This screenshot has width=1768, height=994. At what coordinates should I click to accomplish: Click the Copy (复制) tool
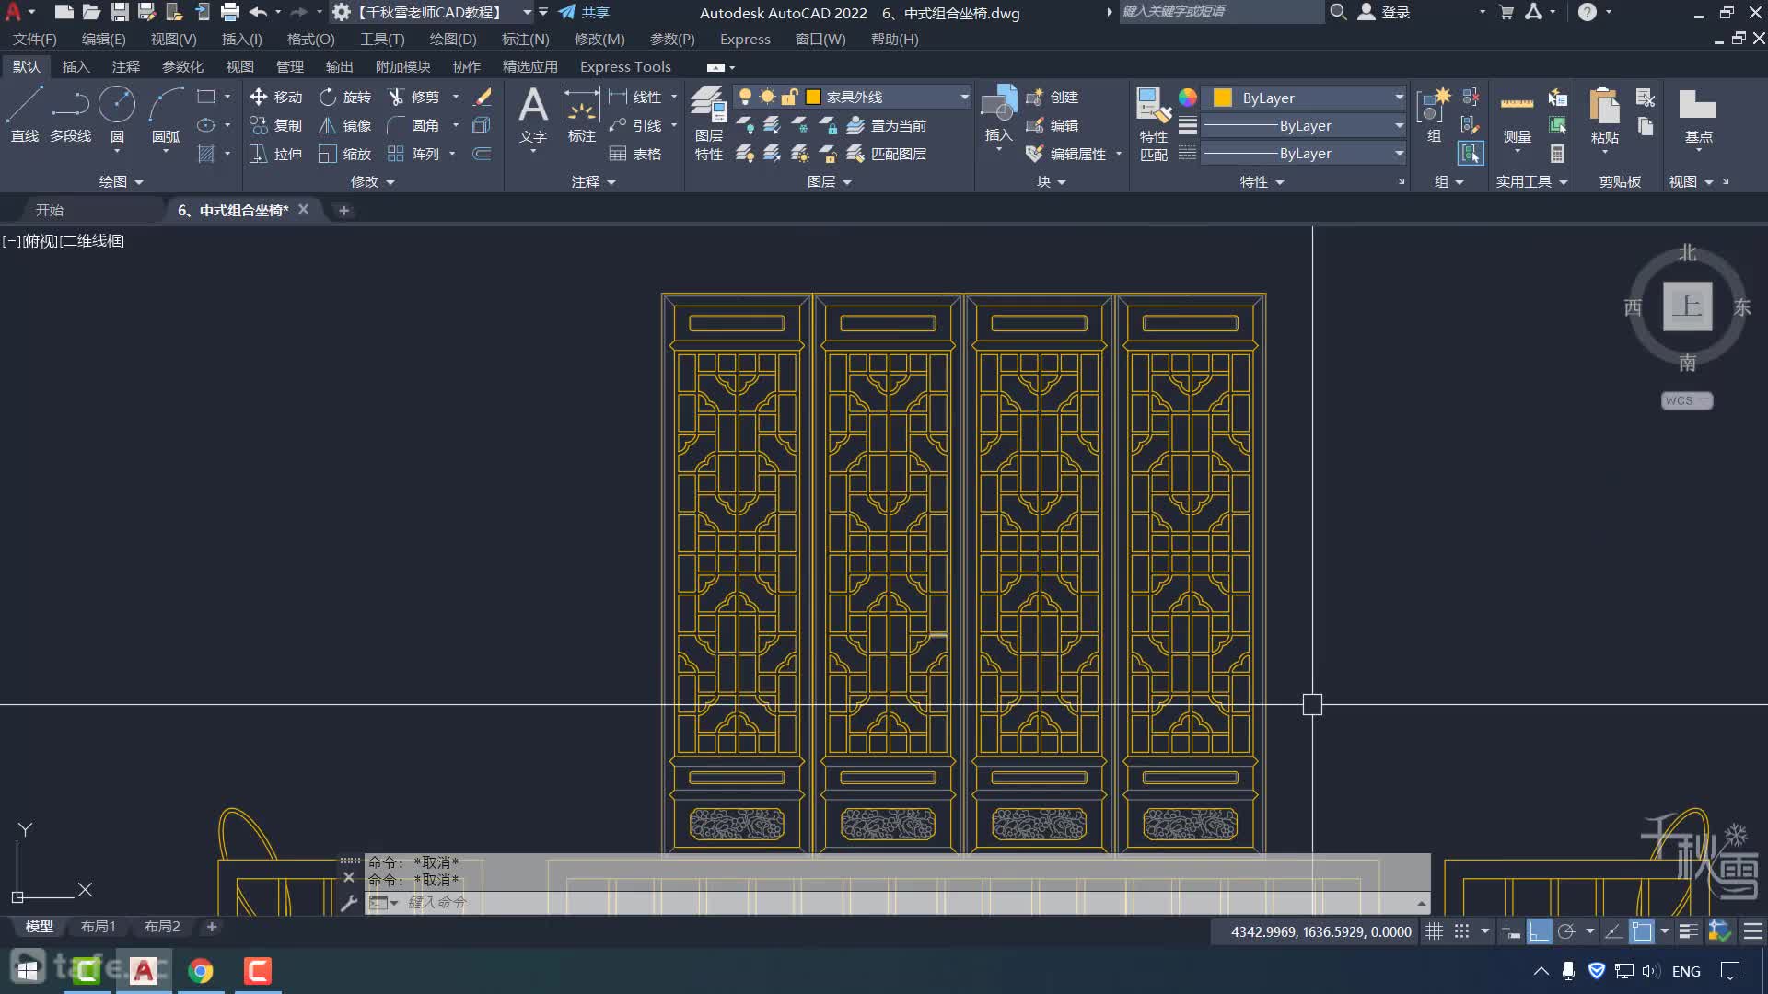(x=276, y=125)
